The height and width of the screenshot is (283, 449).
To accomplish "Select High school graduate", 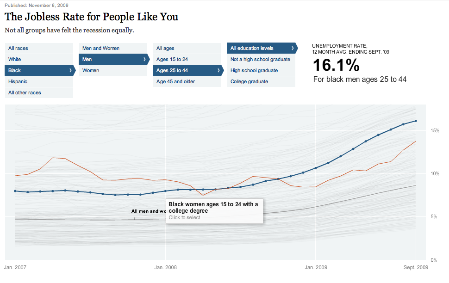I will (x=259, y=70).
